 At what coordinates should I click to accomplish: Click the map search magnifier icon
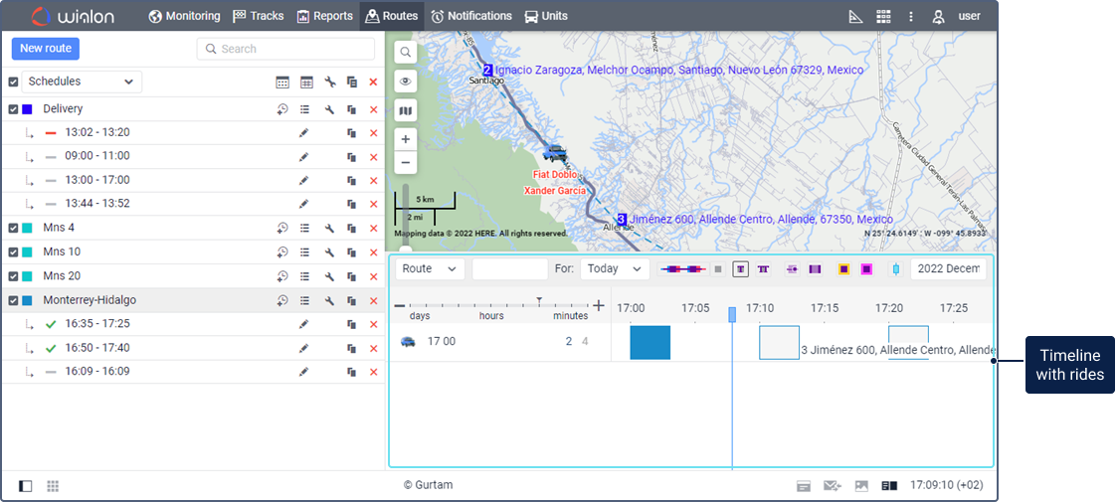pyautogui.click(x=406, y=53)
